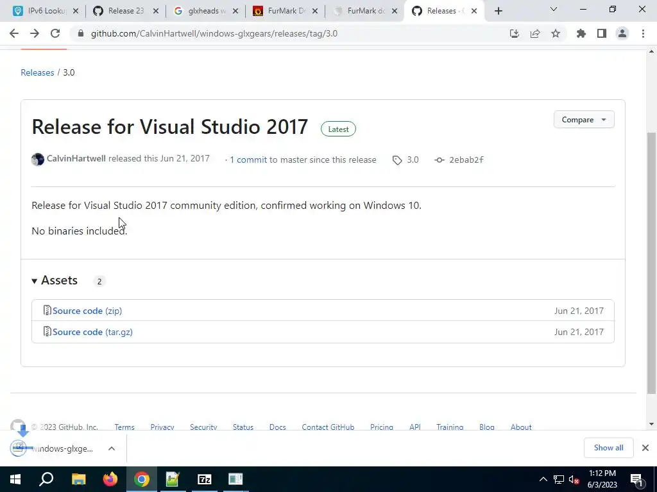Image resolution: width=657 pixels, height=492 pixels.
Task: Close the downloads bar
Action: click(x=645, y=448)
